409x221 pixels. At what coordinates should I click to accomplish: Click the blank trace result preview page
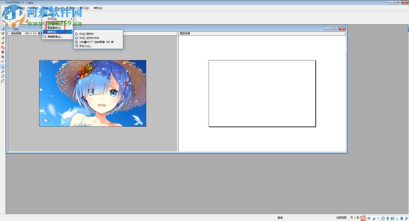[x=262, y=94]
